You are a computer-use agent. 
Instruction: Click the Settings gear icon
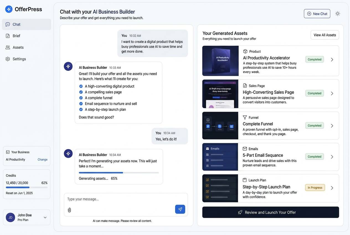(8, 59)
